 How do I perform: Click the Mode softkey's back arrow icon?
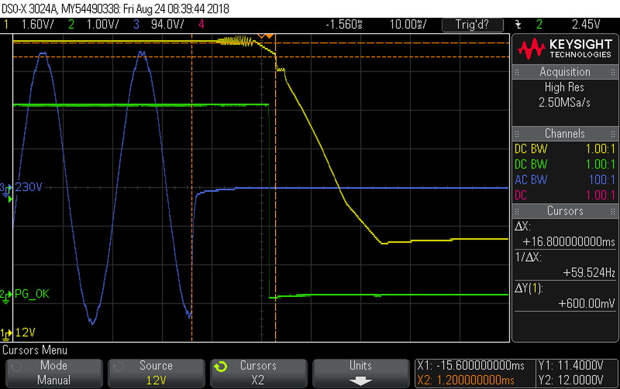(16, 367)
